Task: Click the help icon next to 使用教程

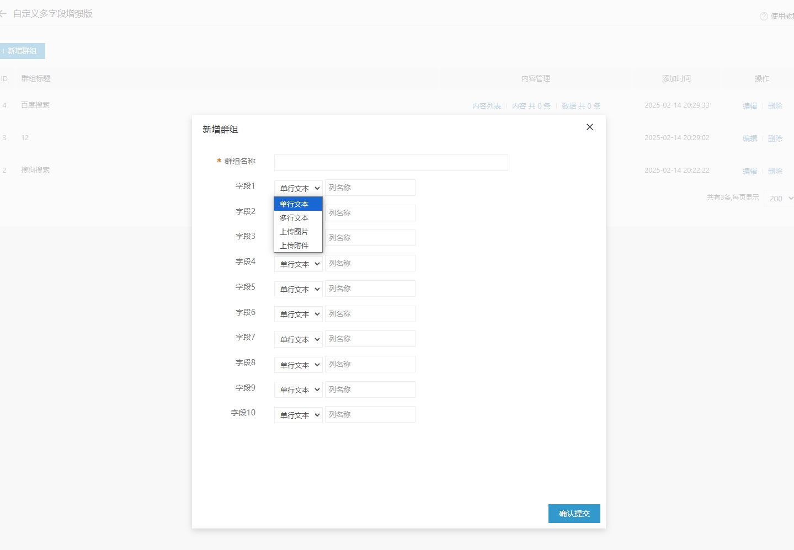Action: (x=764, y=17)
